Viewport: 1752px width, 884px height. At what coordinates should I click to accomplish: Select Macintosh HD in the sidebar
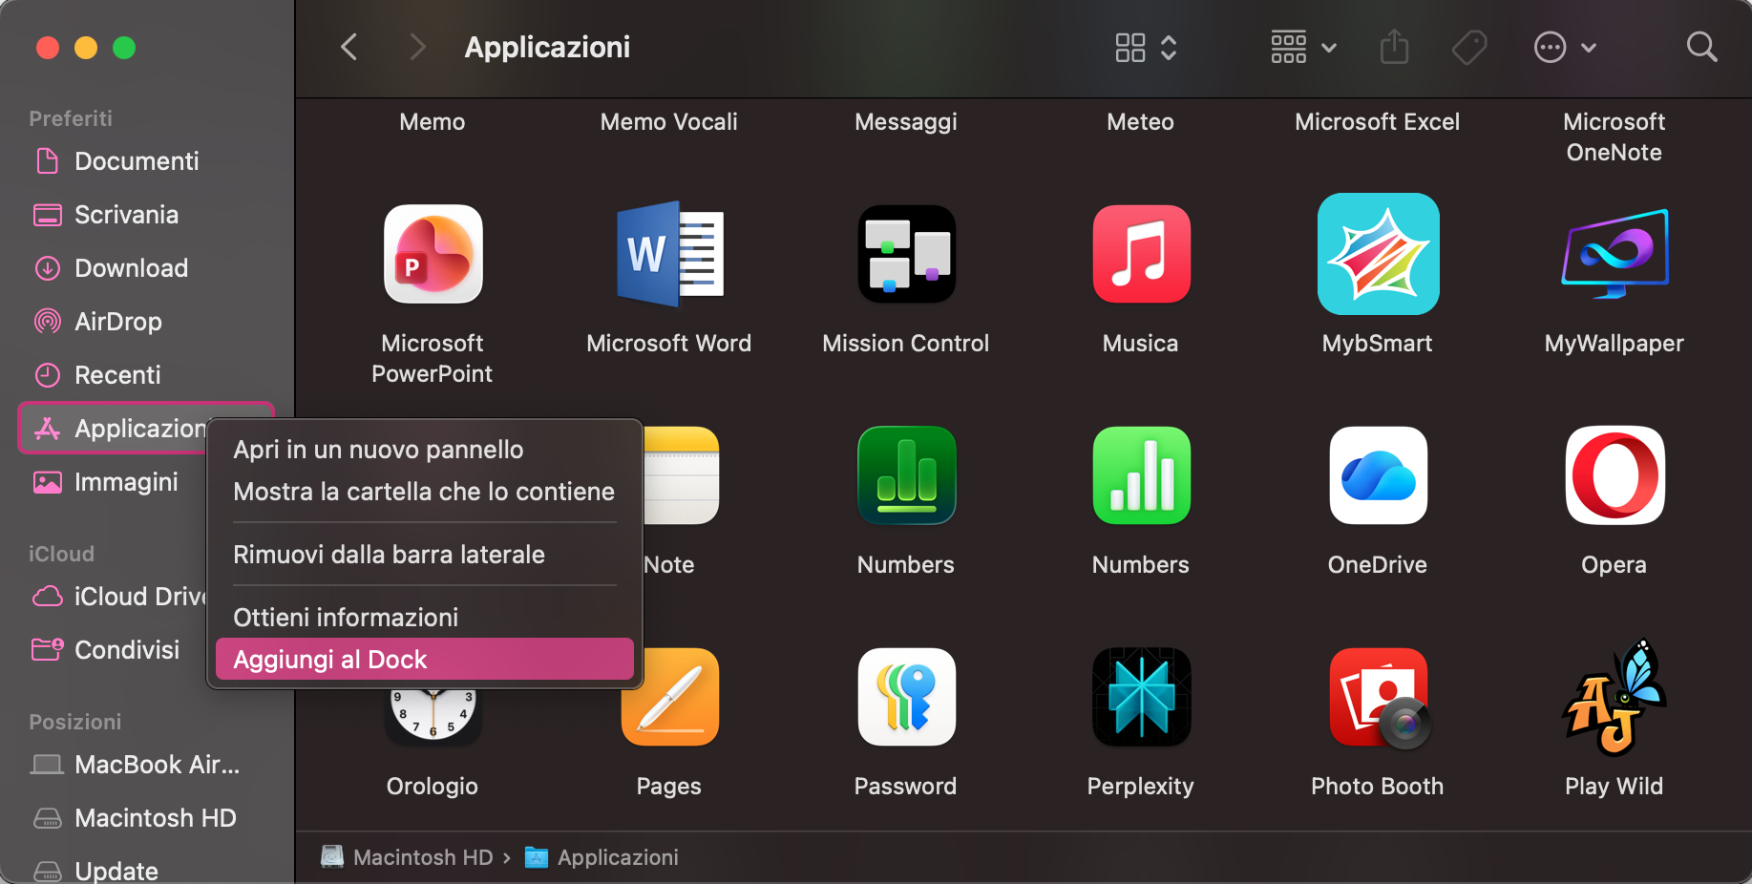point(148,818)
